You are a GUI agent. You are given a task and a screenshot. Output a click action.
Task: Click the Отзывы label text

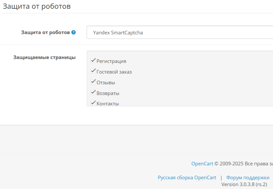106,83
